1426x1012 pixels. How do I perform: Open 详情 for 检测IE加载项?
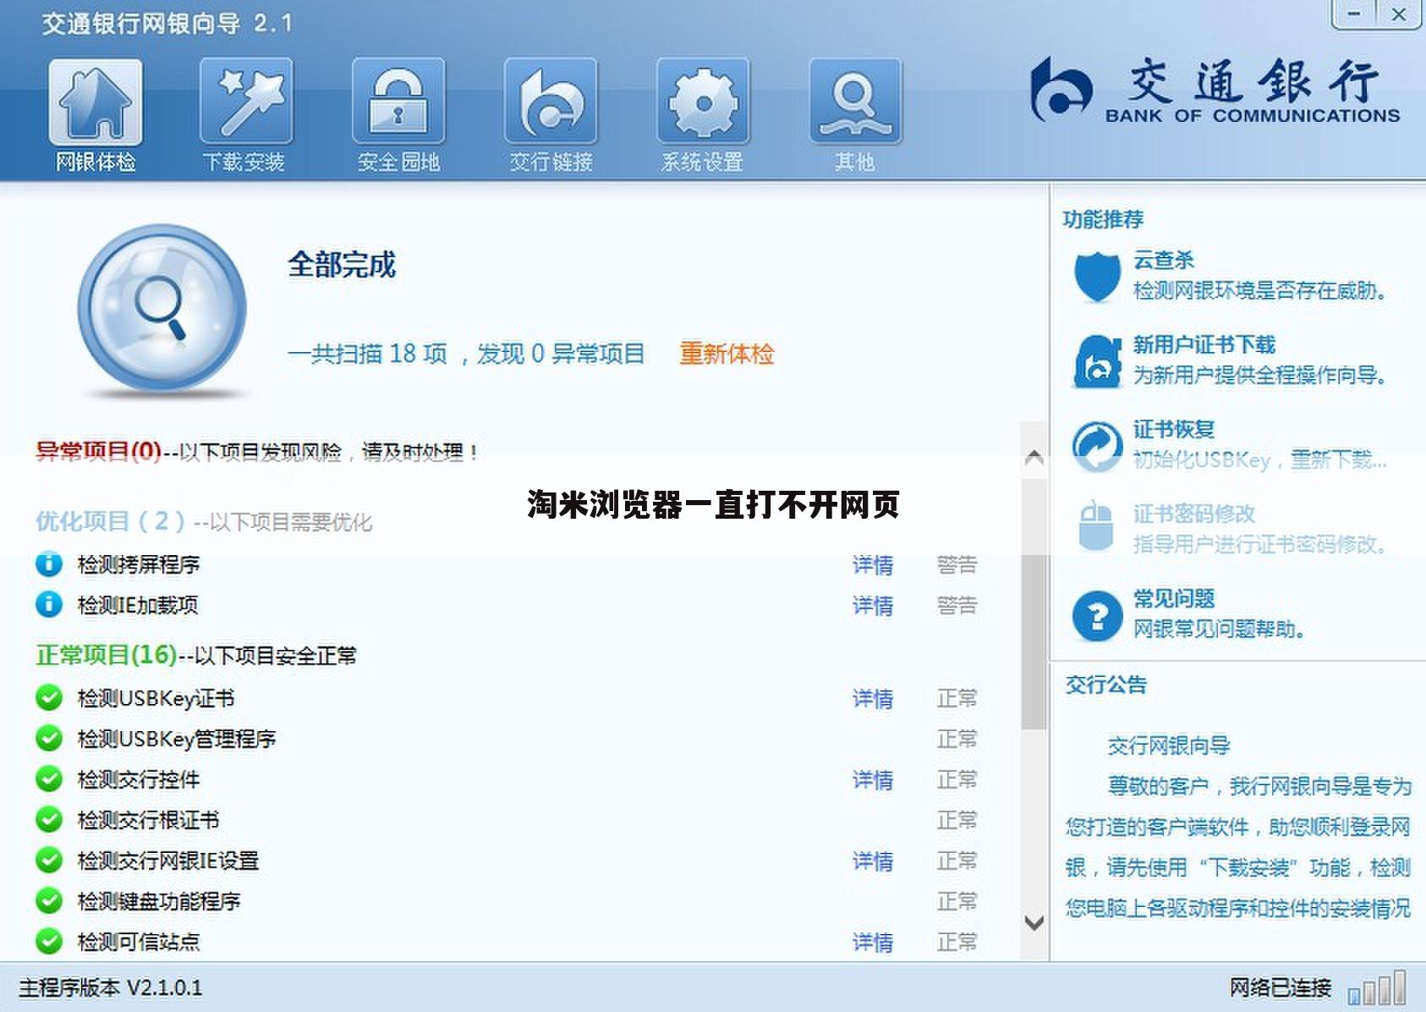pos(873,605)
